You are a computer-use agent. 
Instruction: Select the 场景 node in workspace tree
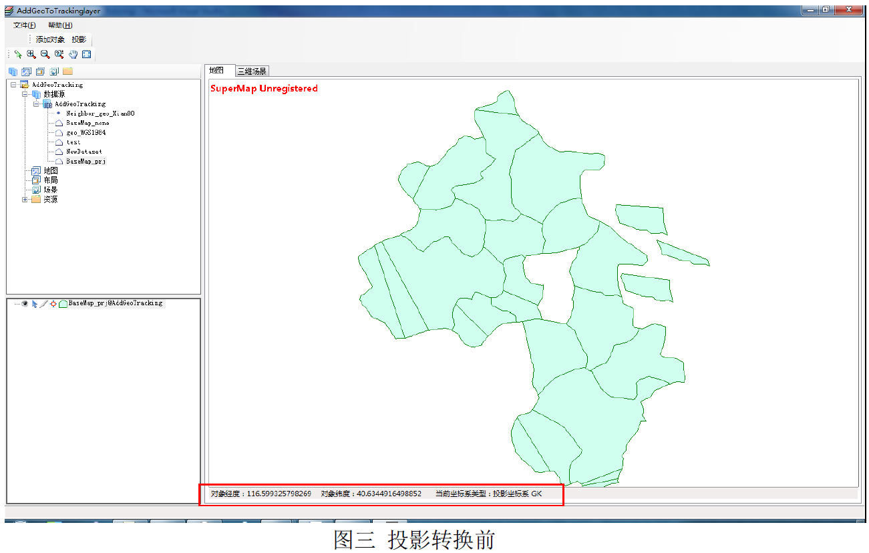point(51,190)
